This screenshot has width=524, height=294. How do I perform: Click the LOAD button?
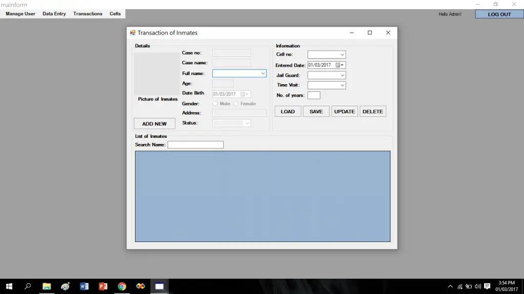click(x=287, y=111)
